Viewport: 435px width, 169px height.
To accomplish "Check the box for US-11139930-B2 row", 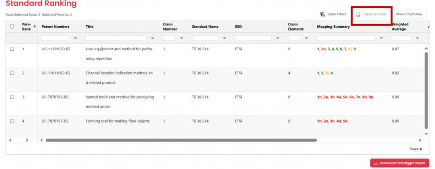I will coord(12,49).
